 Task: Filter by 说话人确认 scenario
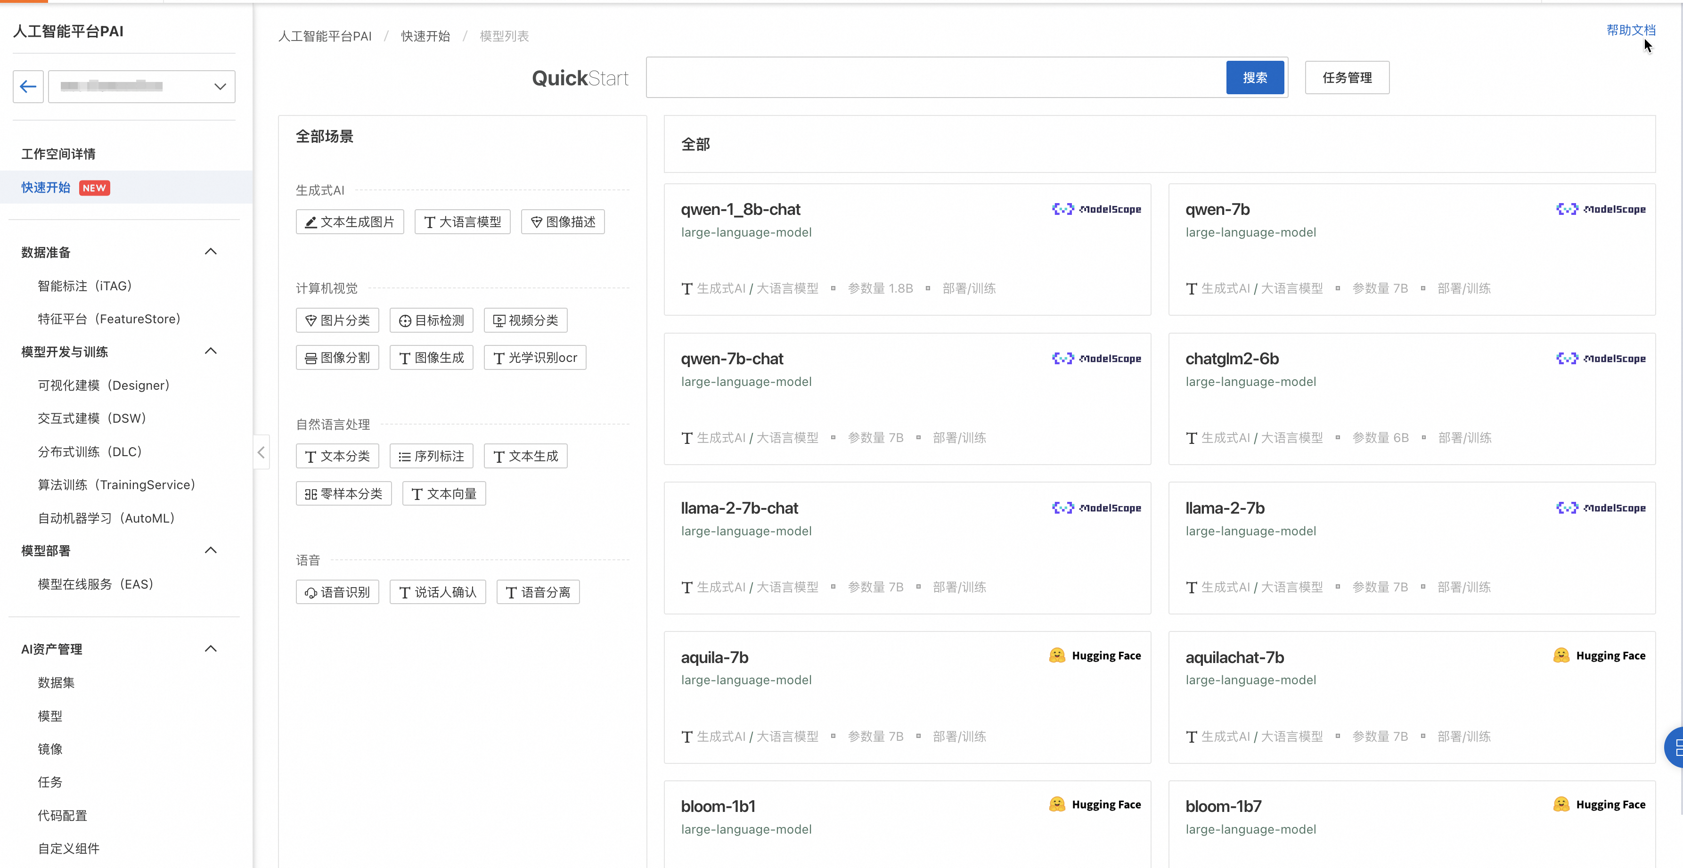point(438,592)
